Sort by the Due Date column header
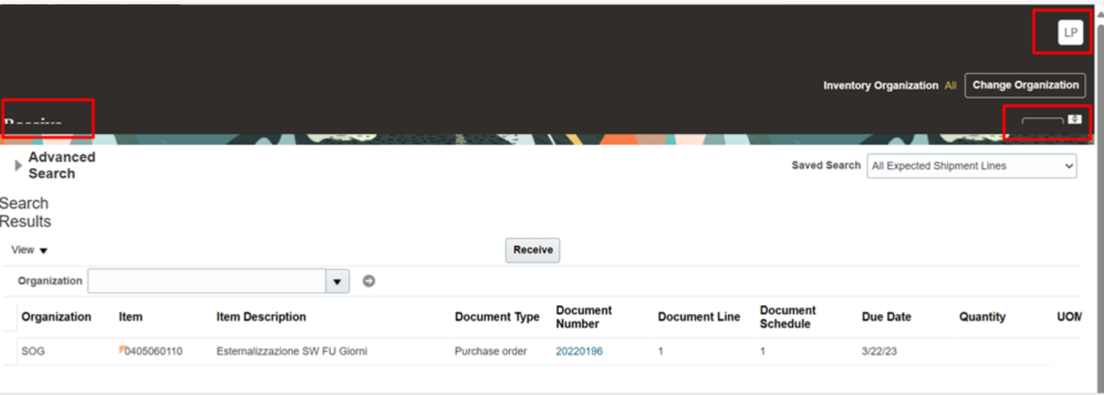 click(886, 317)
